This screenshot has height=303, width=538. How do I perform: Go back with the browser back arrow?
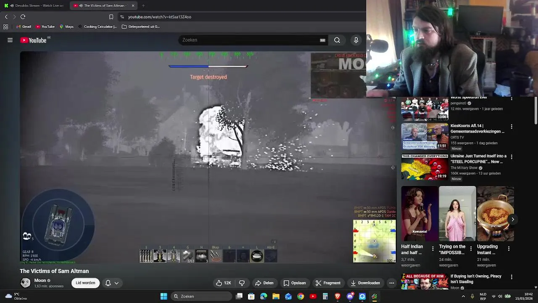pos(6,17)
